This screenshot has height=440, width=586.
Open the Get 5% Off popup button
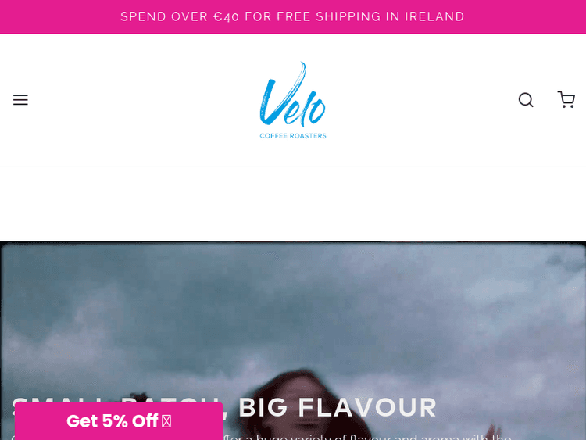pyautogui.click(x=119, y=421)
